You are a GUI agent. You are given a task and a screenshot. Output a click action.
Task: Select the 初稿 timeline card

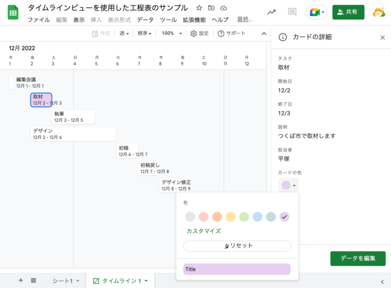[127, 151]
